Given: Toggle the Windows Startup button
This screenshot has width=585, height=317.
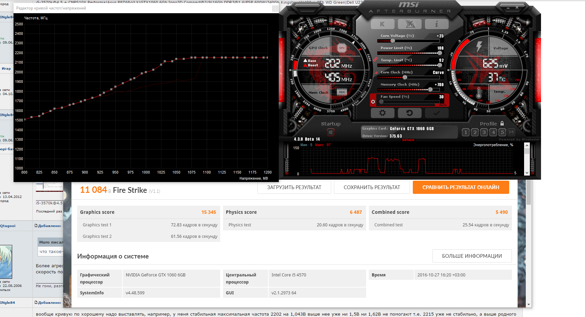Looking at the screenshot, I should click(x=331, y=132).
